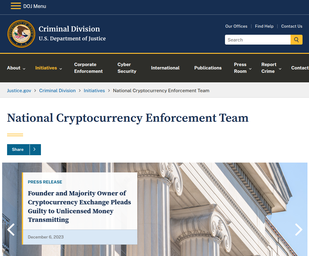309x256 pixels.
Task: Select Publications in the navigation bar
Action: pyautogui.click(x=208, y=68)
